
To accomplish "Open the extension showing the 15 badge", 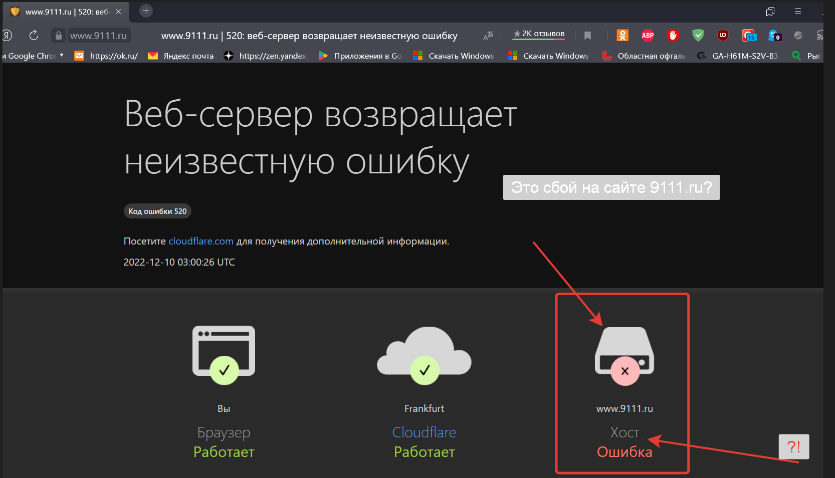I will 748,35.
